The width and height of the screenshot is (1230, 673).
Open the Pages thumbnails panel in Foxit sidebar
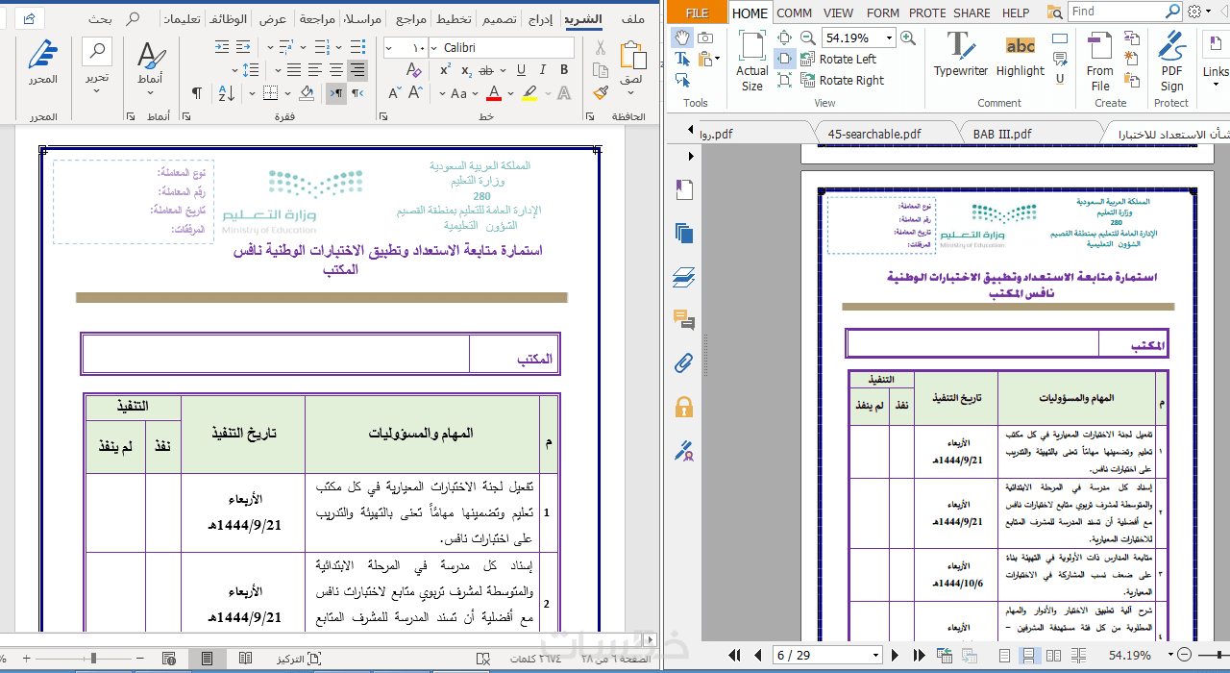pyautogui.click(x=684, y=234)
